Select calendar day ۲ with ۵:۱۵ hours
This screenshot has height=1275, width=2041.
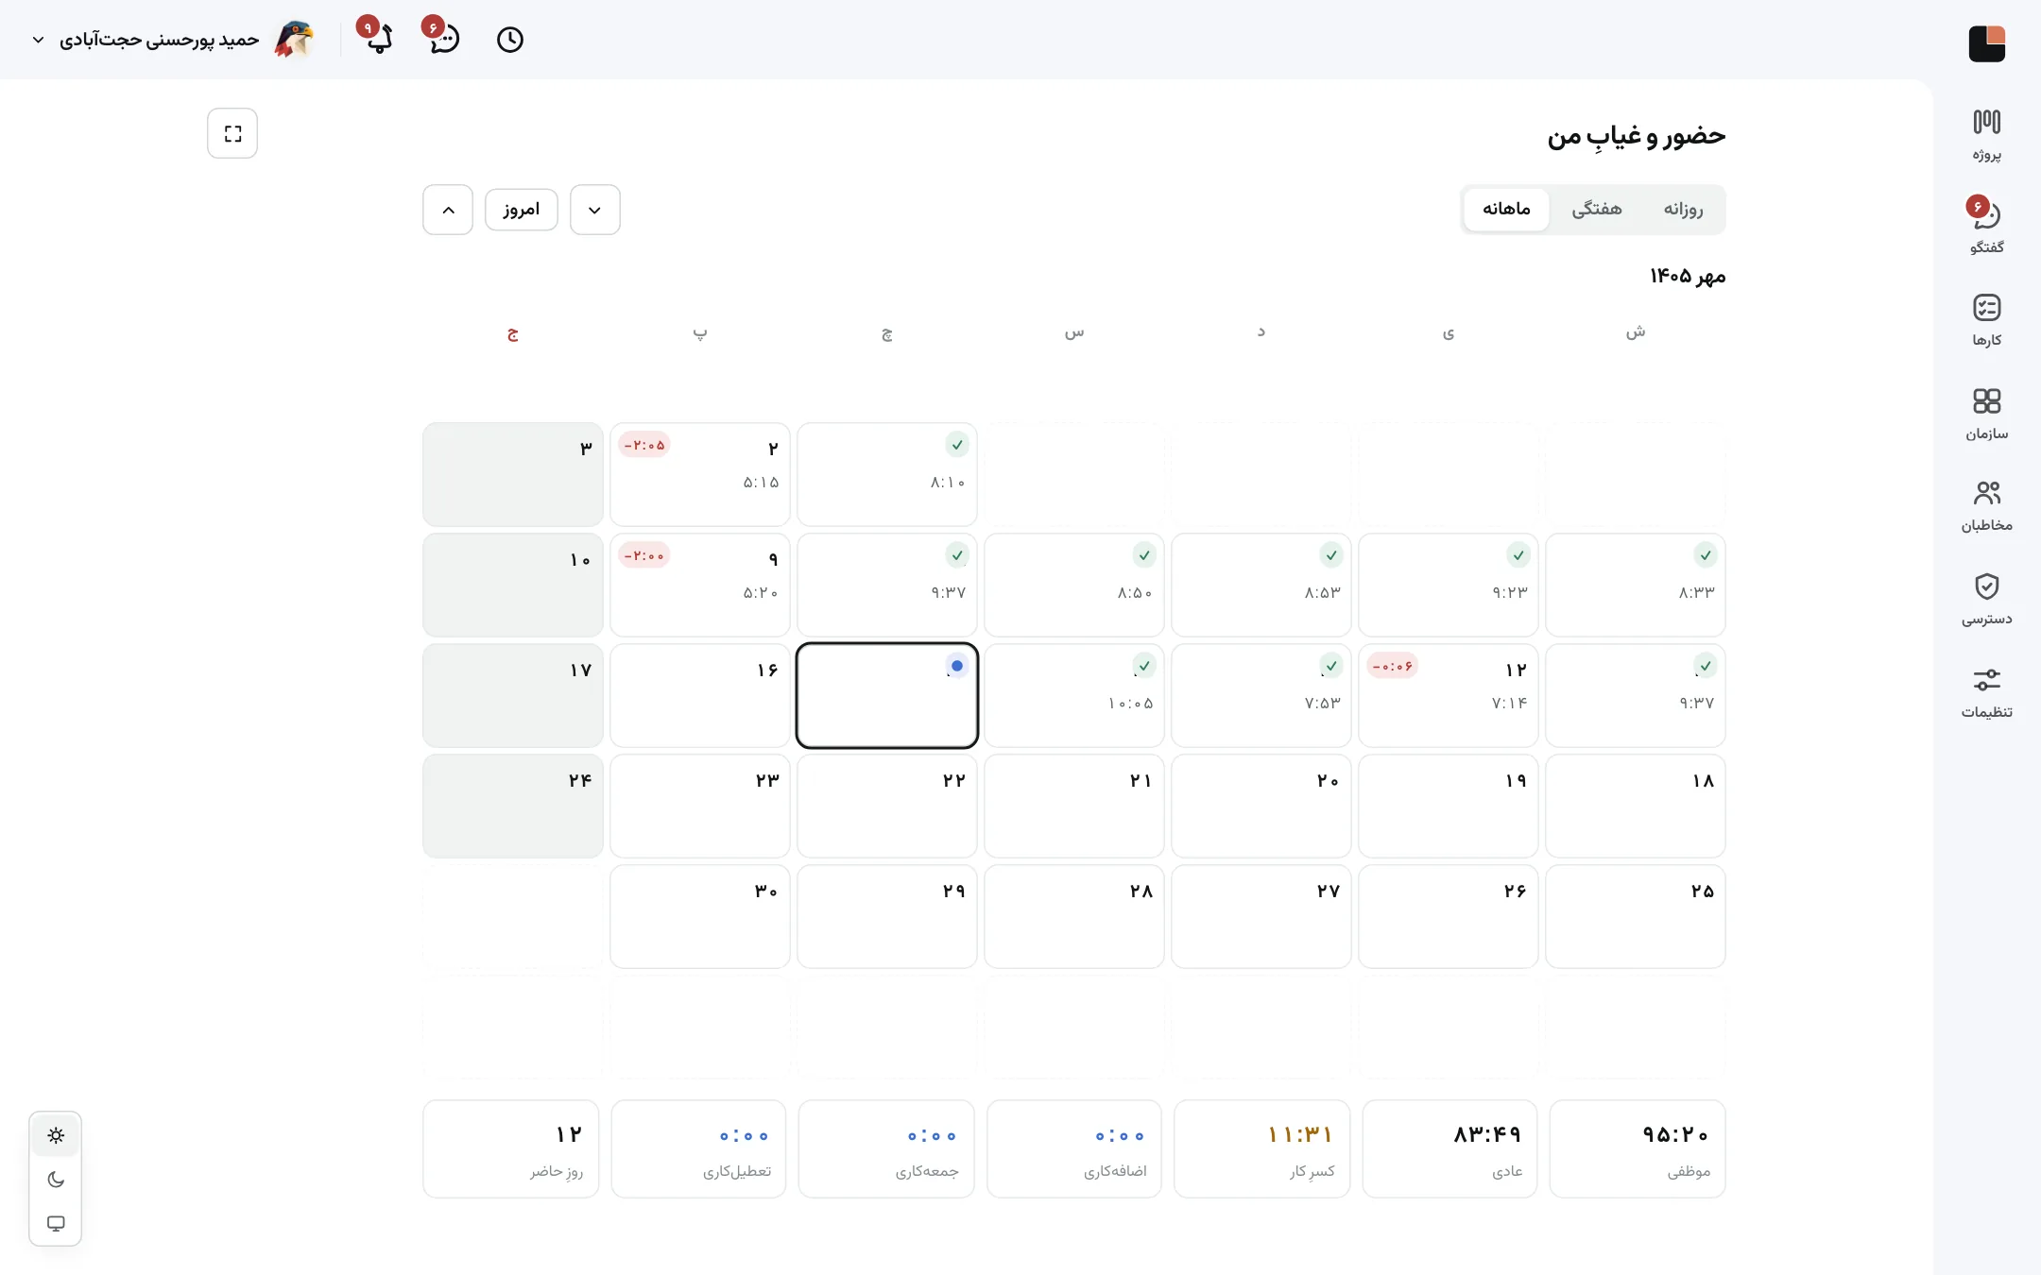[x=700, y=474]
